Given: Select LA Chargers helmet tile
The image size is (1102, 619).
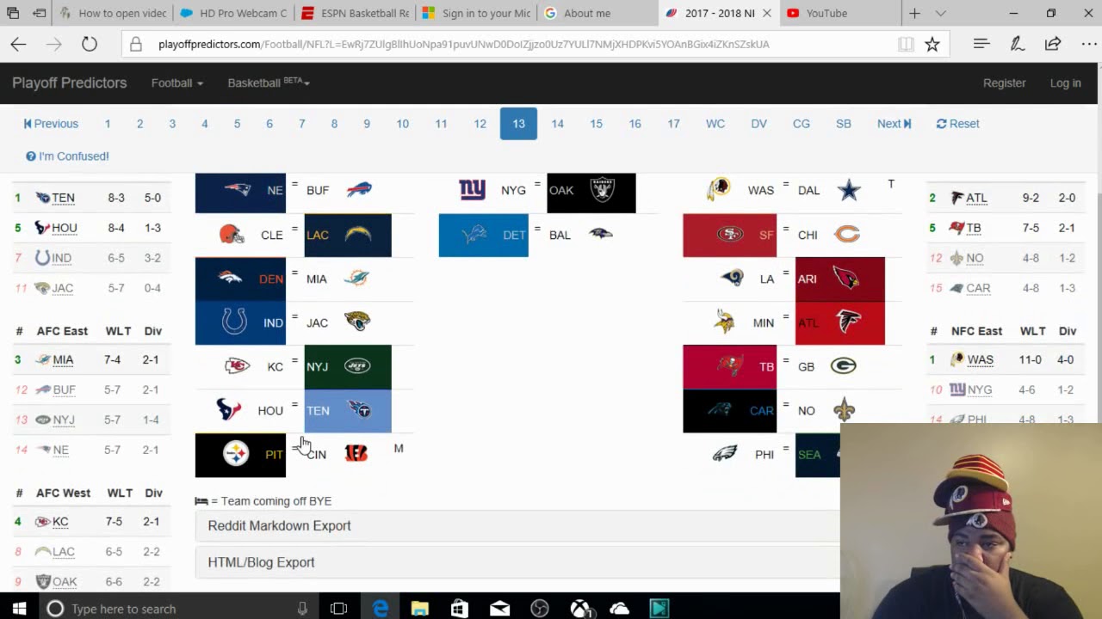Looking at the screenshot, I should [x=348, y=235].
